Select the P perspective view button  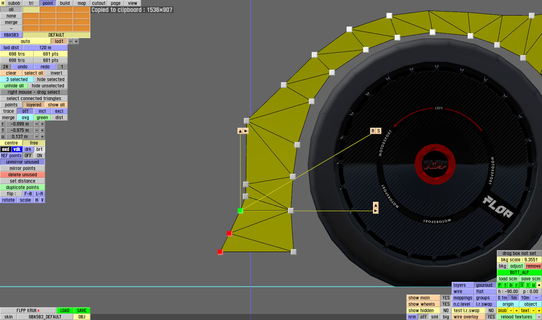(x=500, y=285)
